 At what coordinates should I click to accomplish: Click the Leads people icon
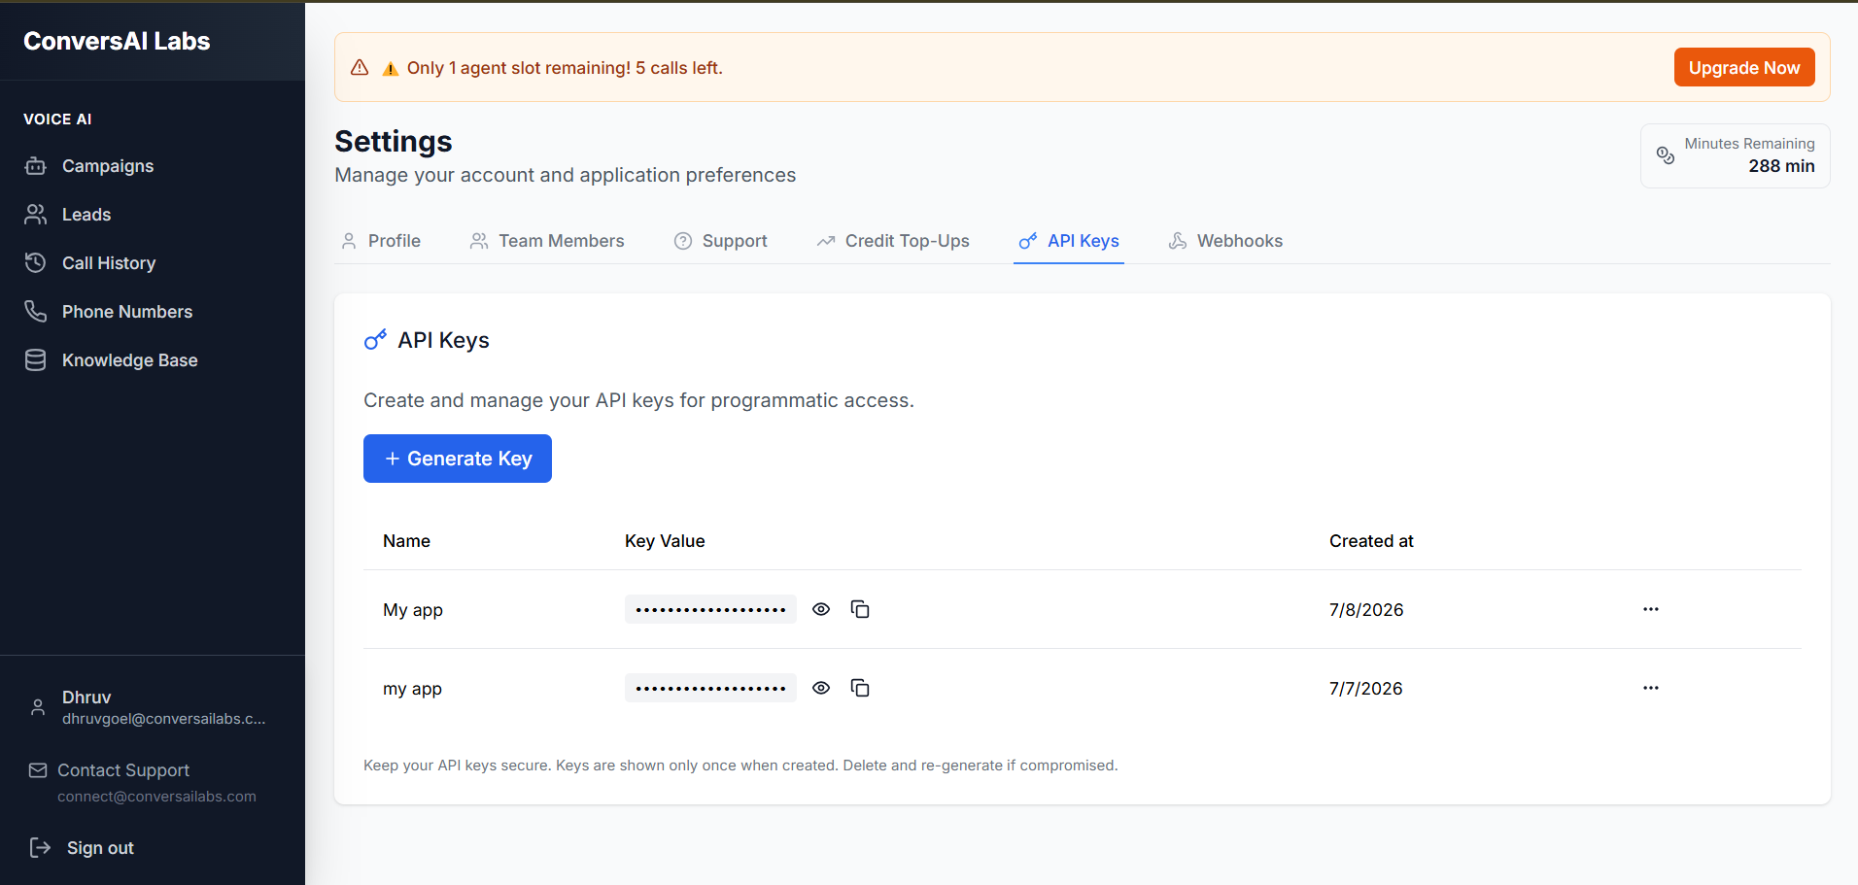click(36, 215)
